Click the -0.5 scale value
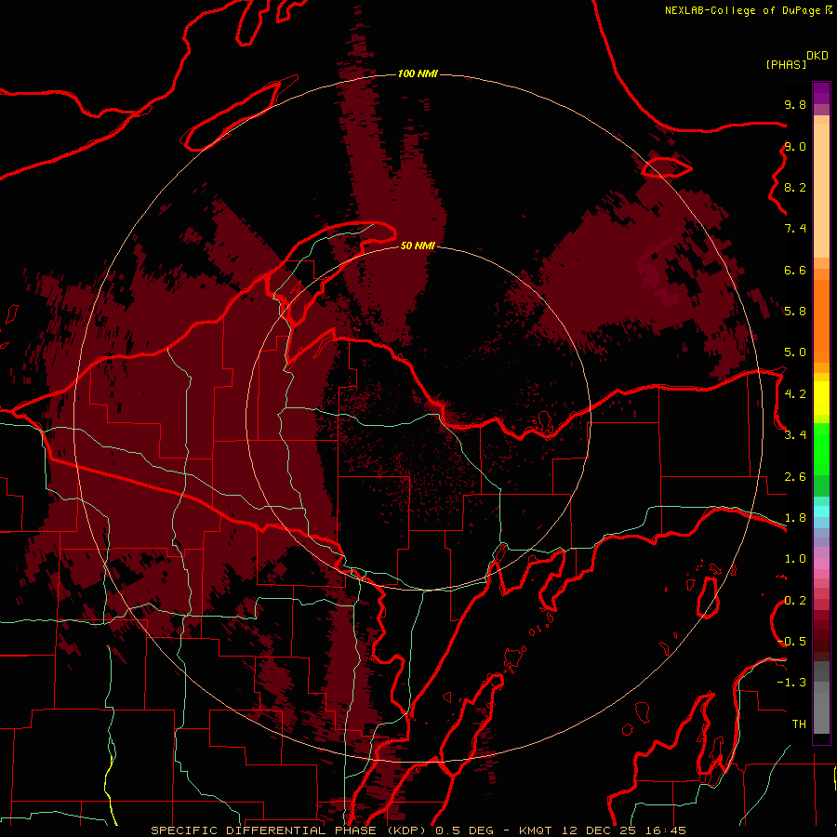The image size is (837, 837). tap(791, 642)
